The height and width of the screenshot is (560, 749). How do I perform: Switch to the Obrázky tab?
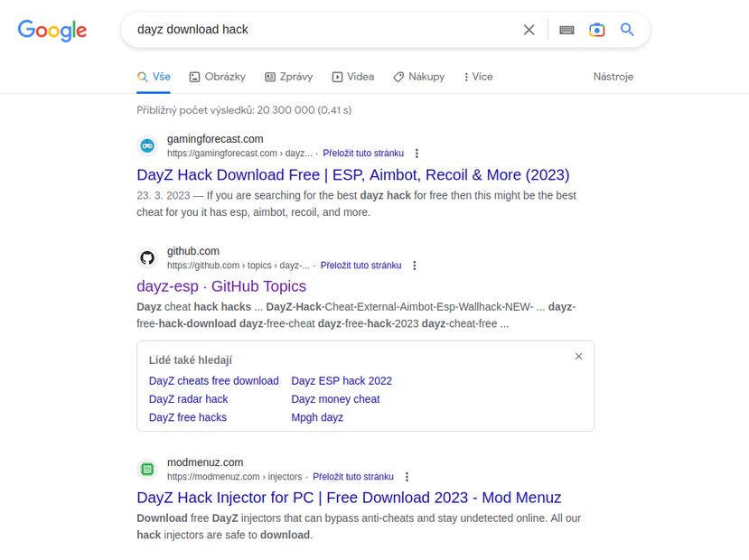(217, 77)
